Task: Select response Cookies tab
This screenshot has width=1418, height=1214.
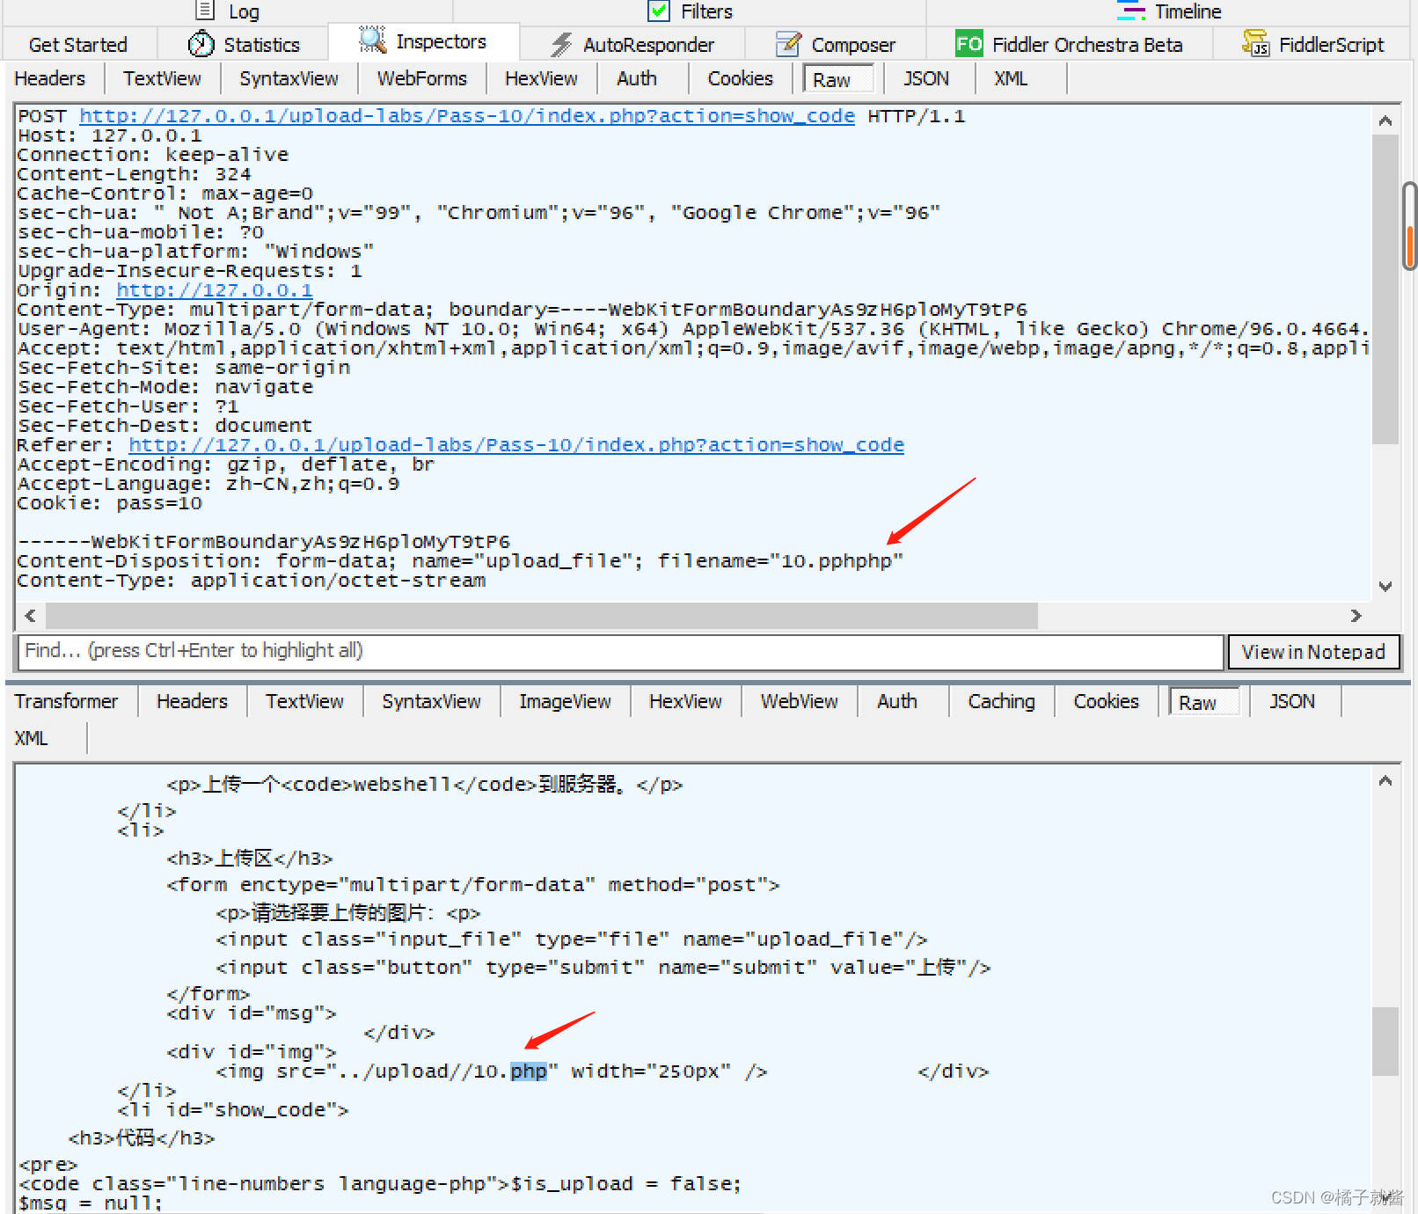Action: (1106, 701)
